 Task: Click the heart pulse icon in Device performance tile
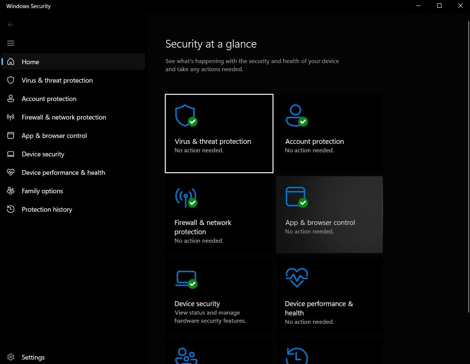[x=297, y=277]
